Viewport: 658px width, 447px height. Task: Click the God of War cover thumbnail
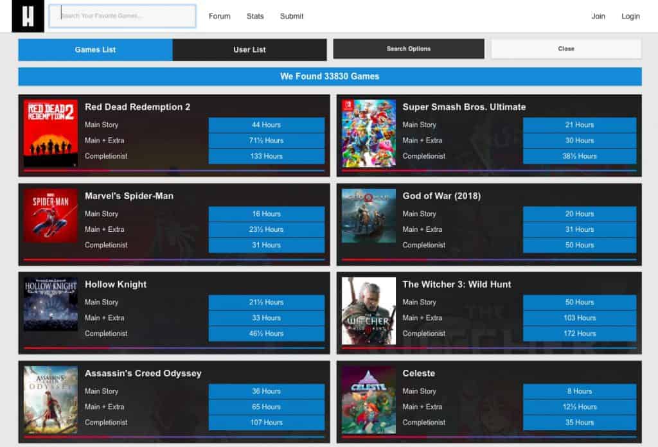point(368,216)
